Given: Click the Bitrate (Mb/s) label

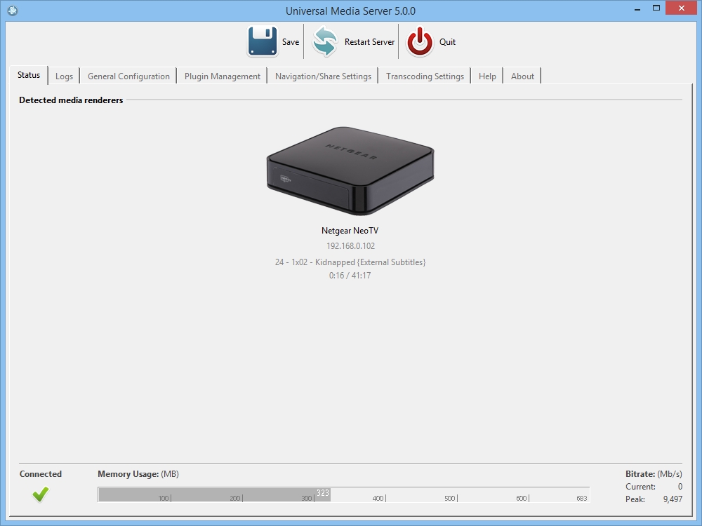Looking at the screenshot, I should point(654,474).
